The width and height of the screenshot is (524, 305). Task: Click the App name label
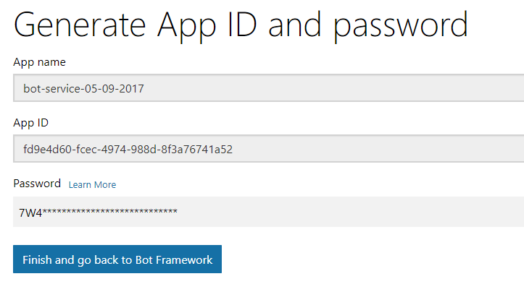(x=39, y=62)
